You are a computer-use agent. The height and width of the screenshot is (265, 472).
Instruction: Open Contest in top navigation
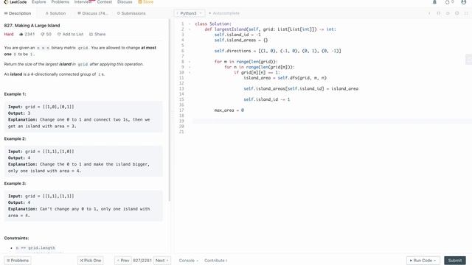tap(105, 1)
